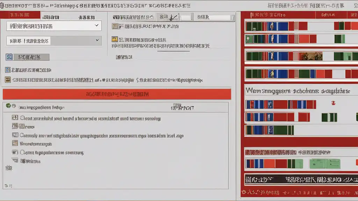The height and width of the screenshot is (201, 358).
Task: Select the highlighted red tab at top-left
Action: click(x=20, y=15)
